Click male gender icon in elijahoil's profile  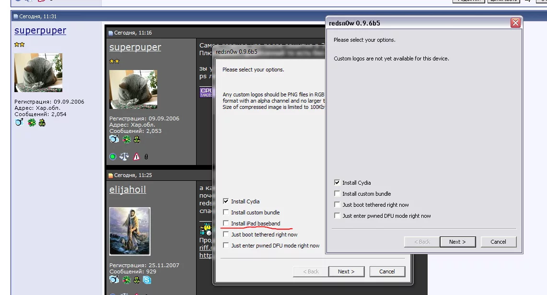click(114, 280)
